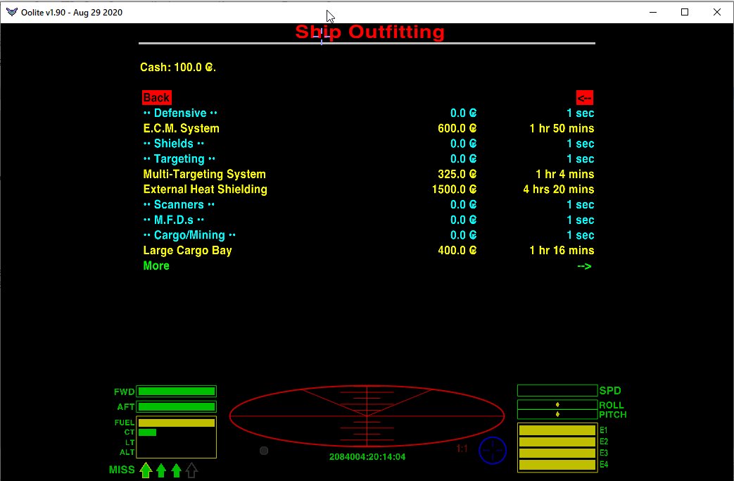Expand the Defensive equipment category
Image resolution: width=734 pixels, height=481 pixels.
tap(180, 113)
